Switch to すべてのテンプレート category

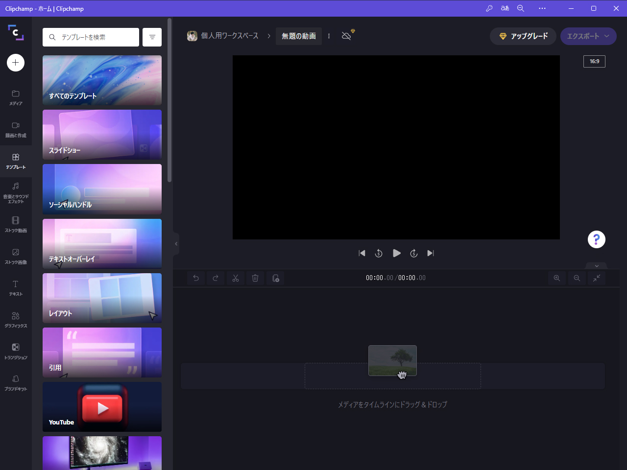point(102,80)
